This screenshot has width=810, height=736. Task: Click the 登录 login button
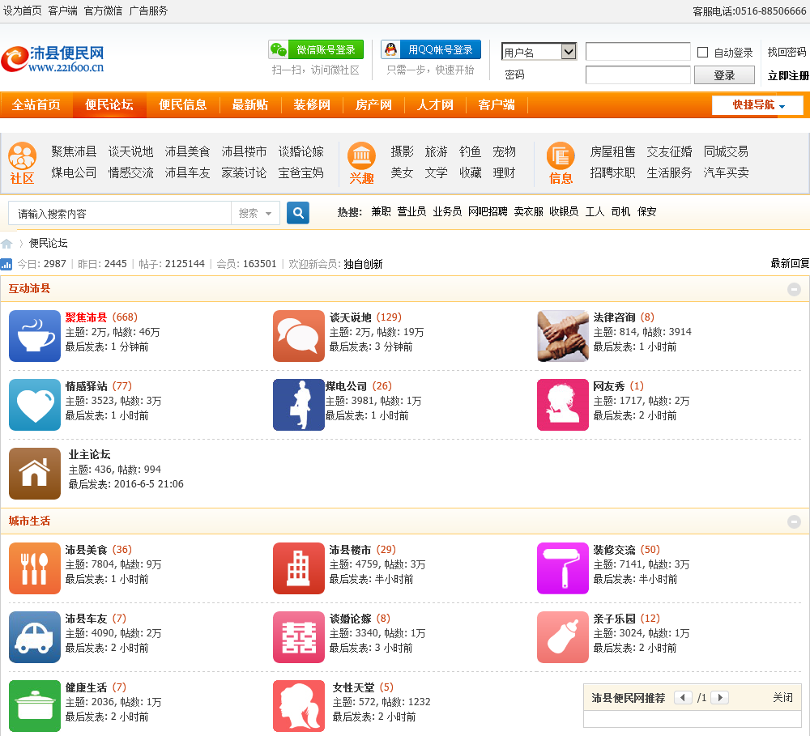(724, 75)
